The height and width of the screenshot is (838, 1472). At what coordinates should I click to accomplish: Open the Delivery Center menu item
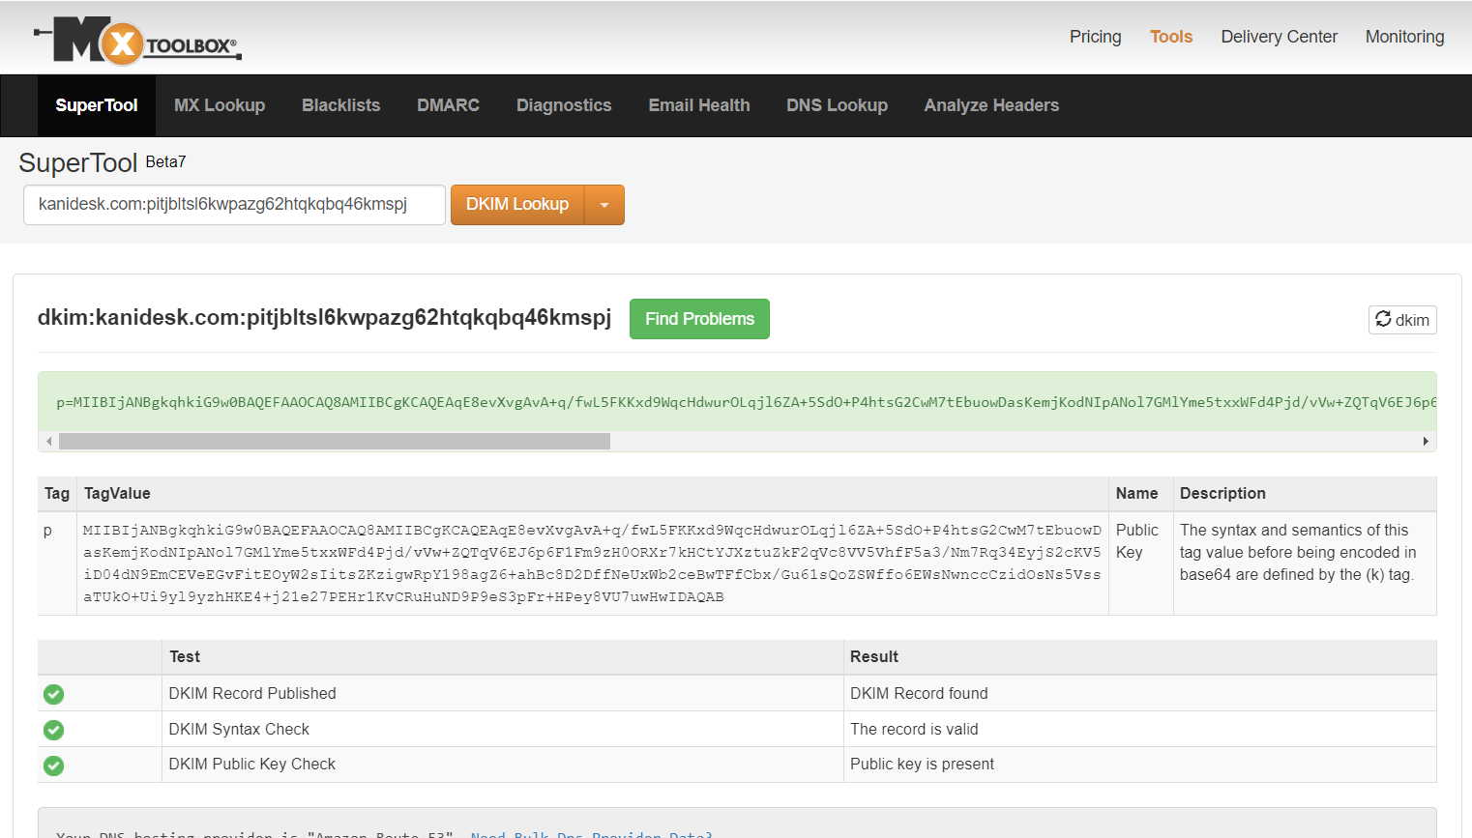point(1279,36)
